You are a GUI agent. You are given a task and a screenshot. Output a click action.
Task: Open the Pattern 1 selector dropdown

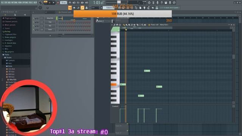(109, 8)
